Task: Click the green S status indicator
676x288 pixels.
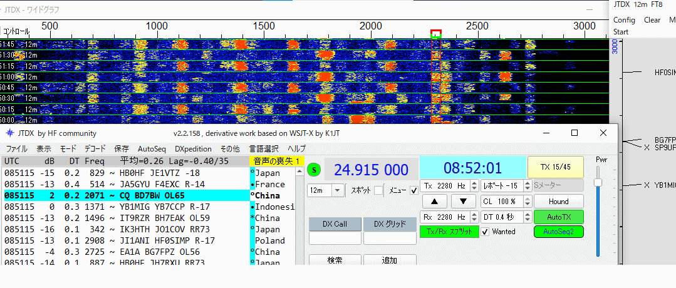Action: pyautogui.click(x=315, y=170)
